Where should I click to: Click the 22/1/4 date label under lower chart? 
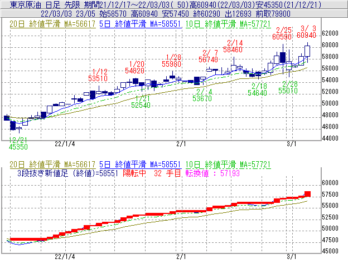click(x=65, y=257)
